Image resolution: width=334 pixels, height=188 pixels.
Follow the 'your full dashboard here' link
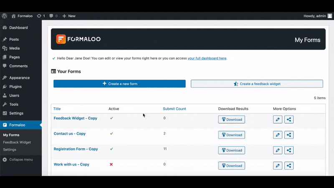pos(207,58)
